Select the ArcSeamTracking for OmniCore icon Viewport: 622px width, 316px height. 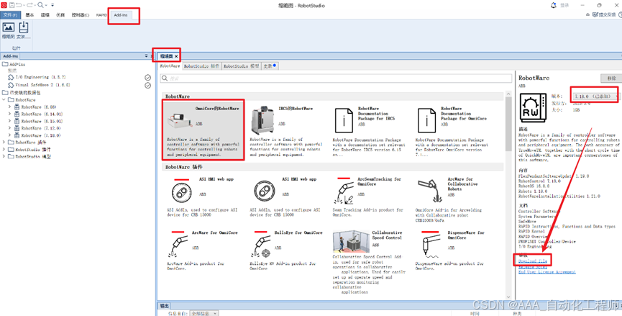click(344, 191)
